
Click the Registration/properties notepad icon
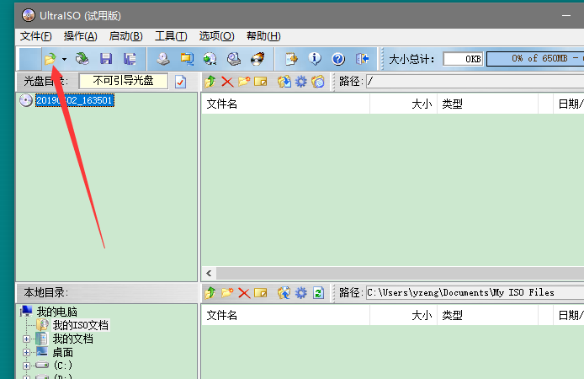[291, 59]
